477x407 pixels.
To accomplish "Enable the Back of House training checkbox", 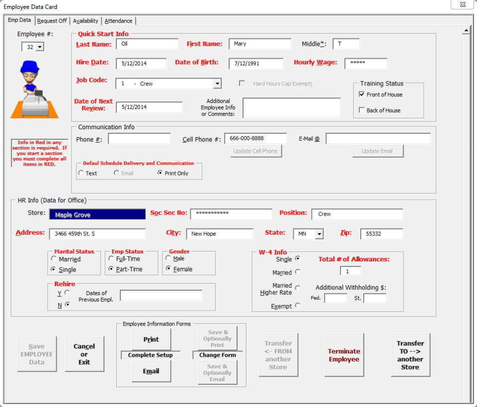I will (x=361, y=110).
